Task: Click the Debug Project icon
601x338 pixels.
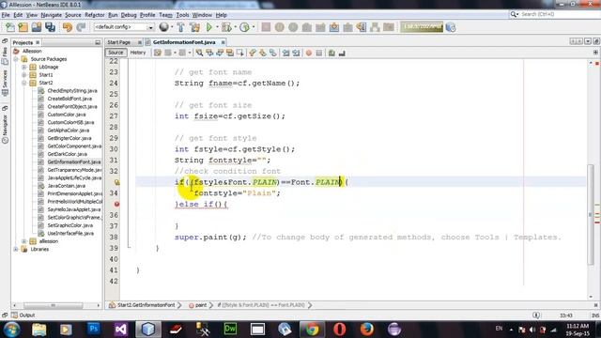Action: [226, 27]
